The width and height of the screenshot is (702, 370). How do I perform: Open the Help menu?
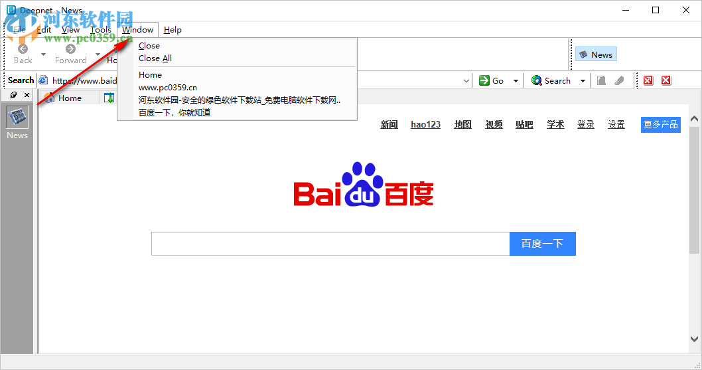coord(173,30)
